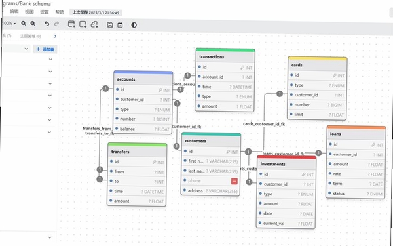Click the key icon in cards id row
Image resolution: width=393 pixels, height=246 pixels.
(x=335, y=76)
